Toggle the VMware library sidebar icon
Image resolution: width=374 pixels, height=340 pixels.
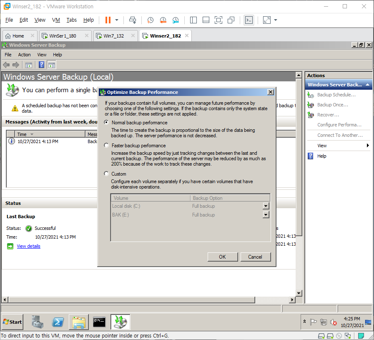coord(193,20)
